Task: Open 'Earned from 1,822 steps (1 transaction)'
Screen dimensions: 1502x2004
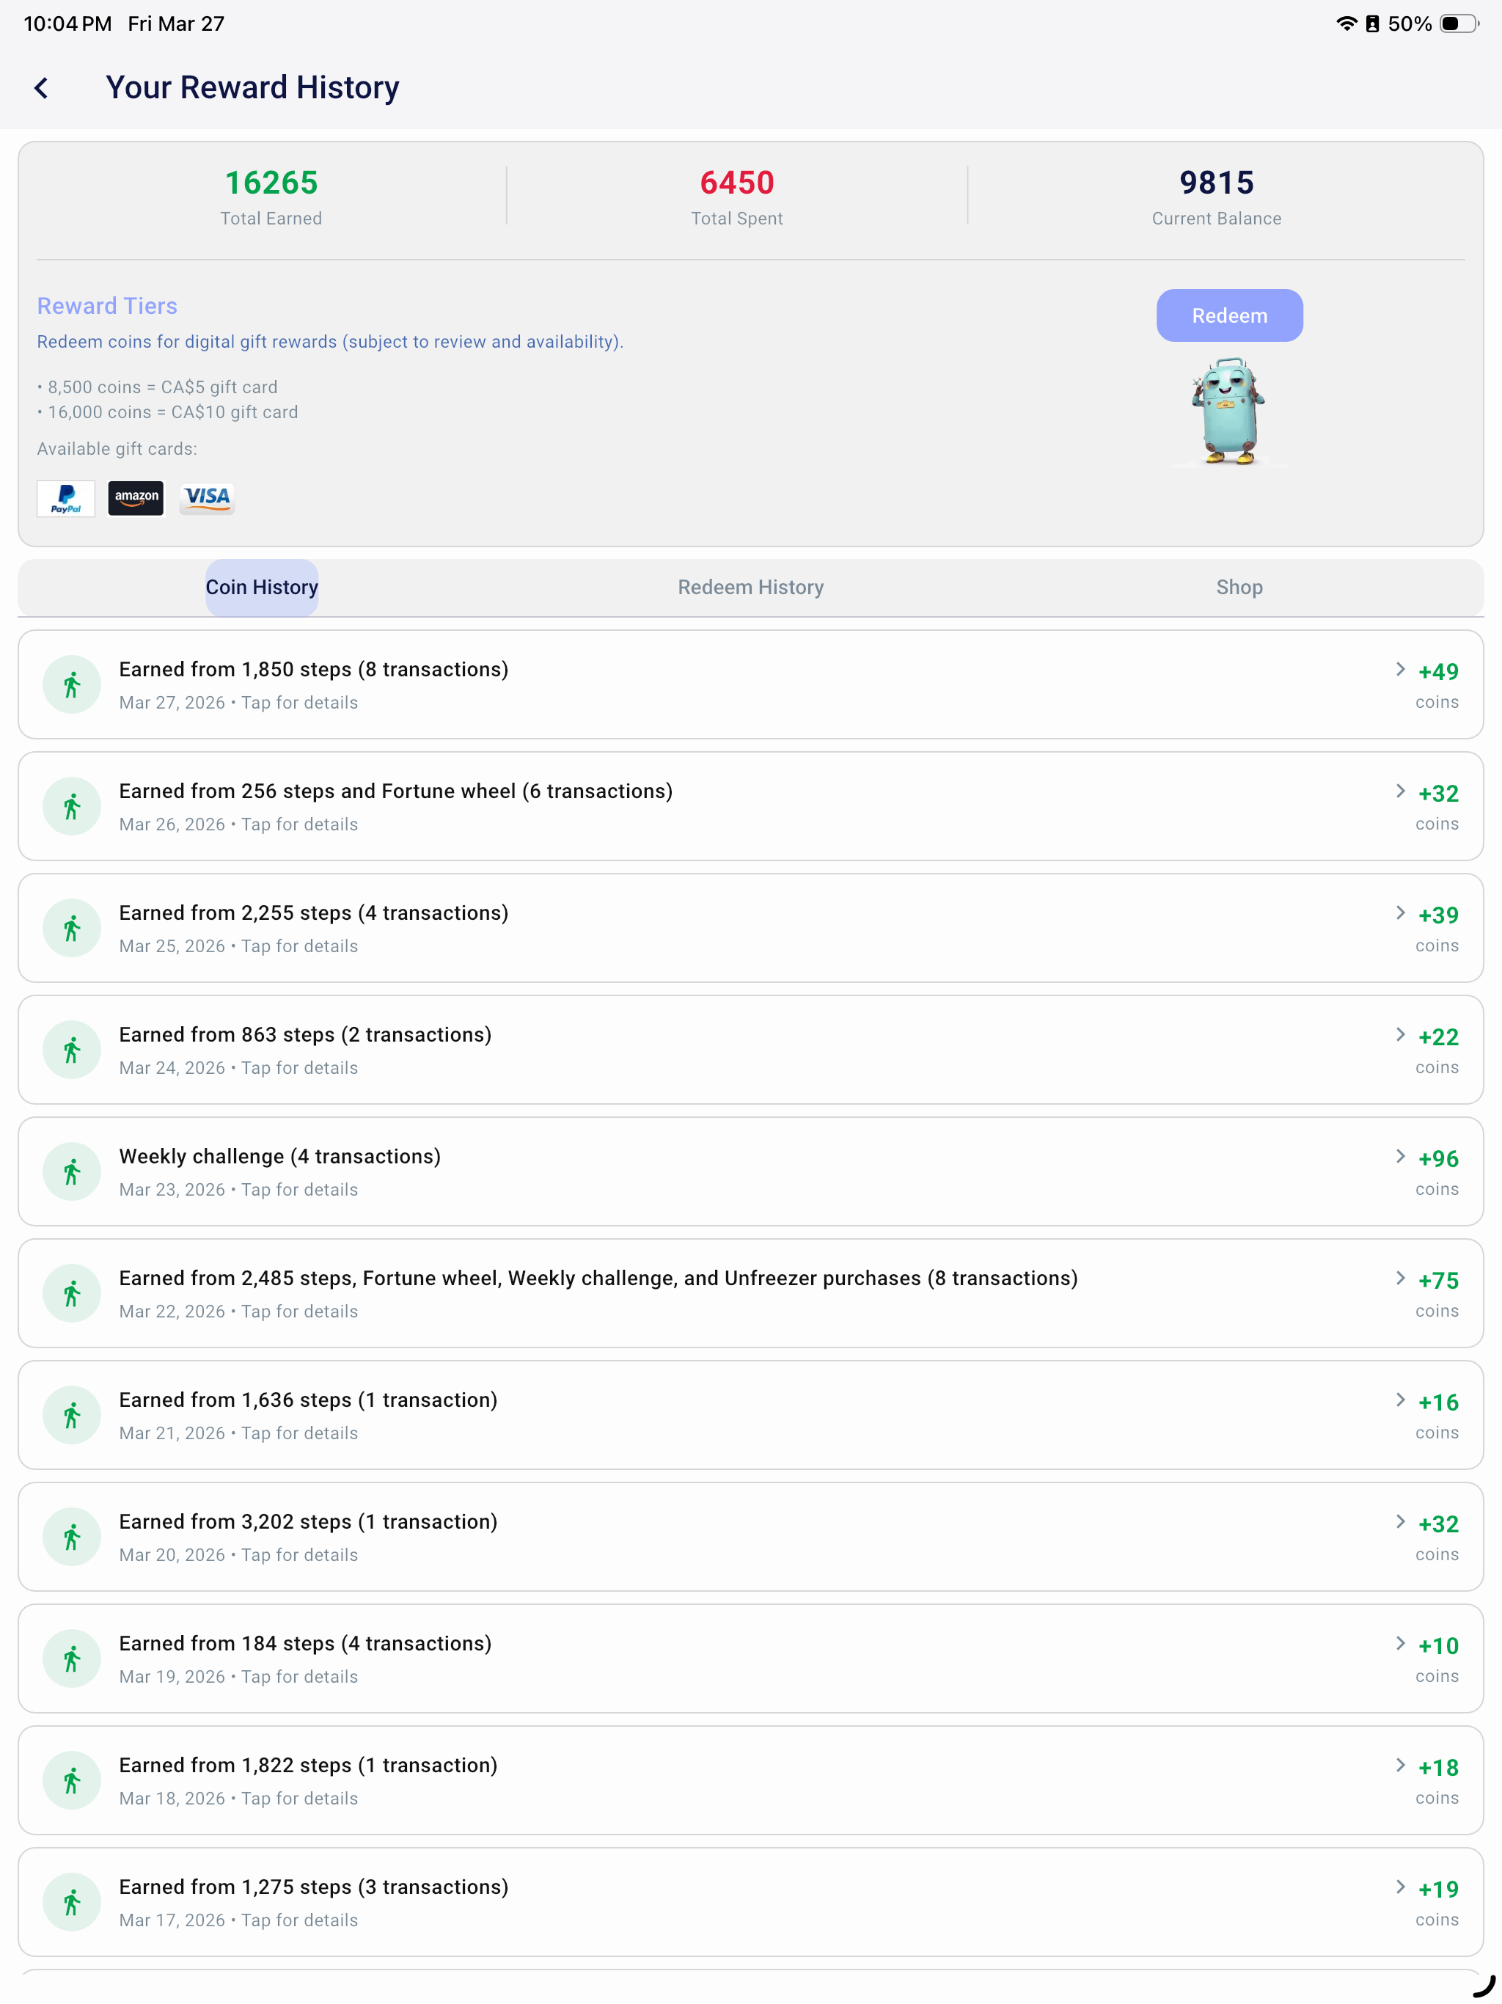Action: (751, 1781)
